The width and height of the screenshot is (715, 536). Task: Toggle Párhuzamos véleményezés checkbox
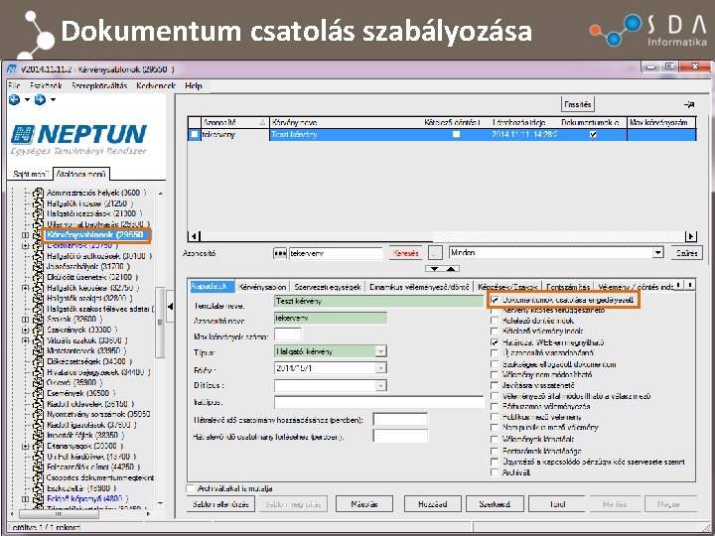pyautogui.click(x=495, y=406)
